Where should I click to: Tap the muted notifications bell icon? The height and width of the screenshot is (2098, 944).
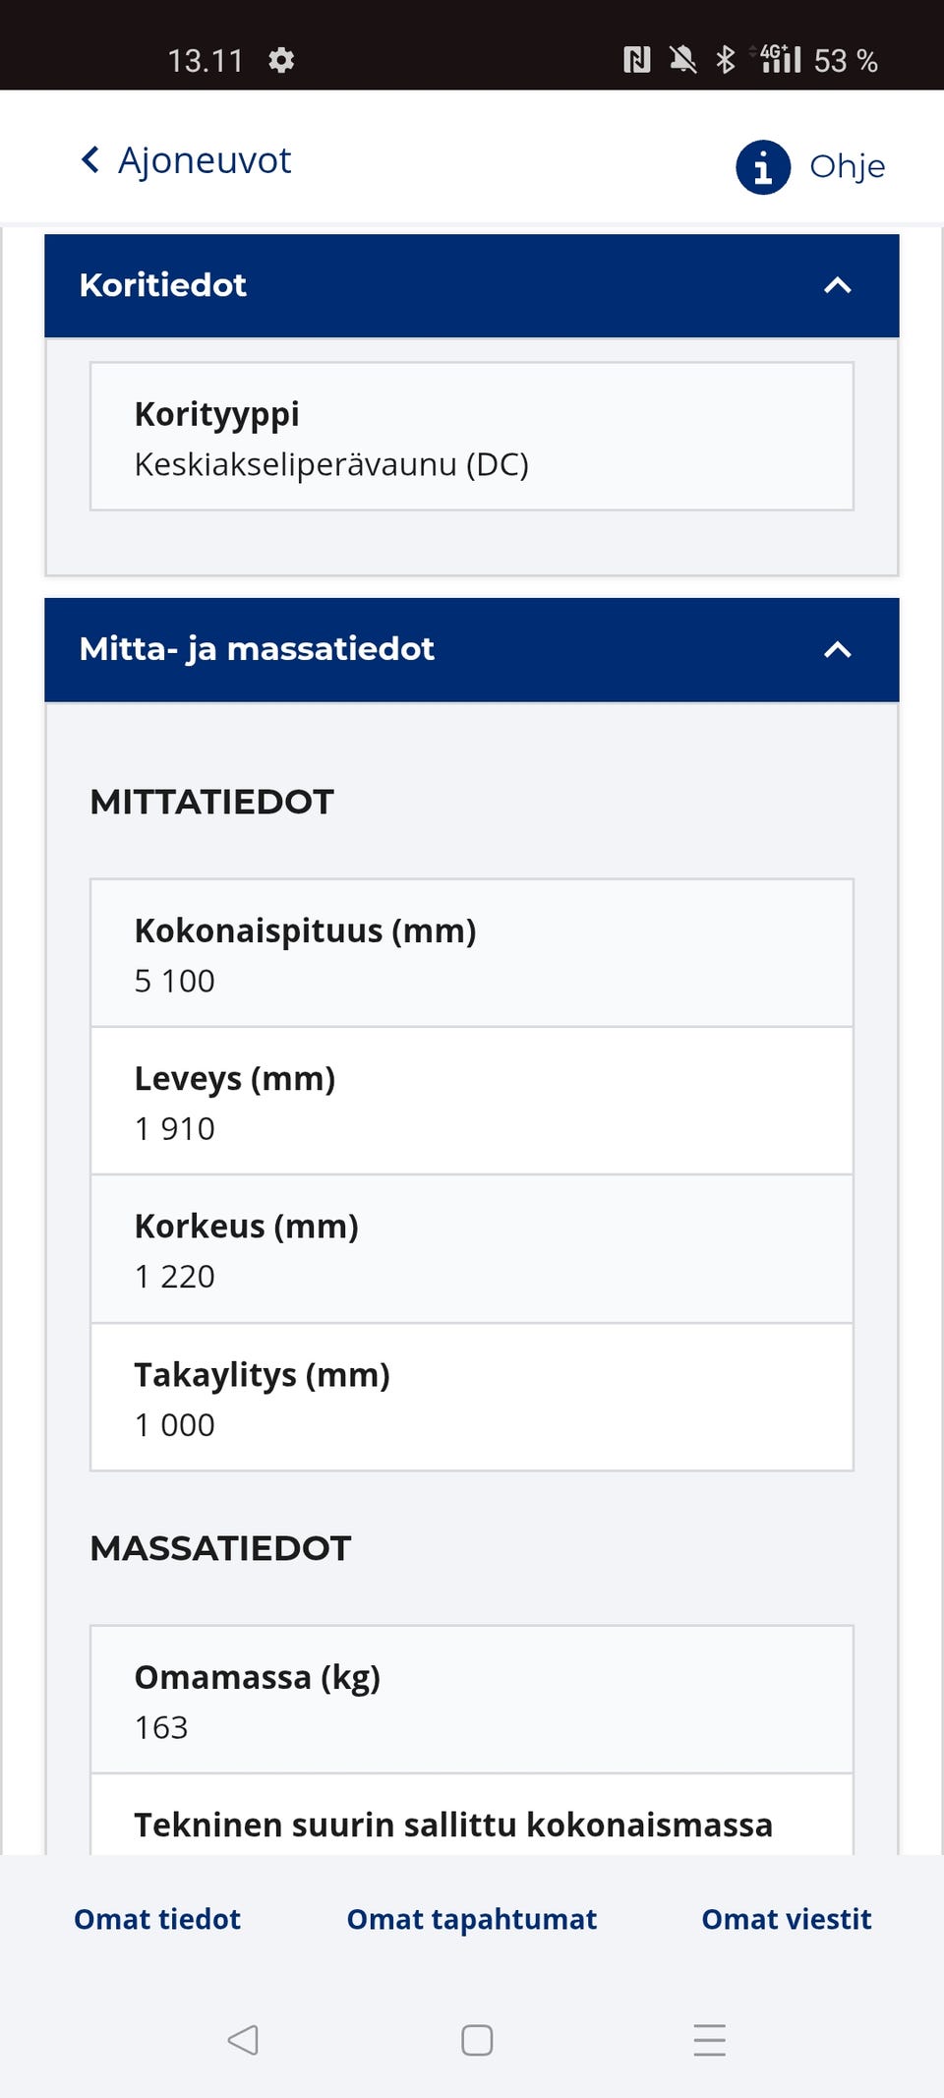[682, 61]
